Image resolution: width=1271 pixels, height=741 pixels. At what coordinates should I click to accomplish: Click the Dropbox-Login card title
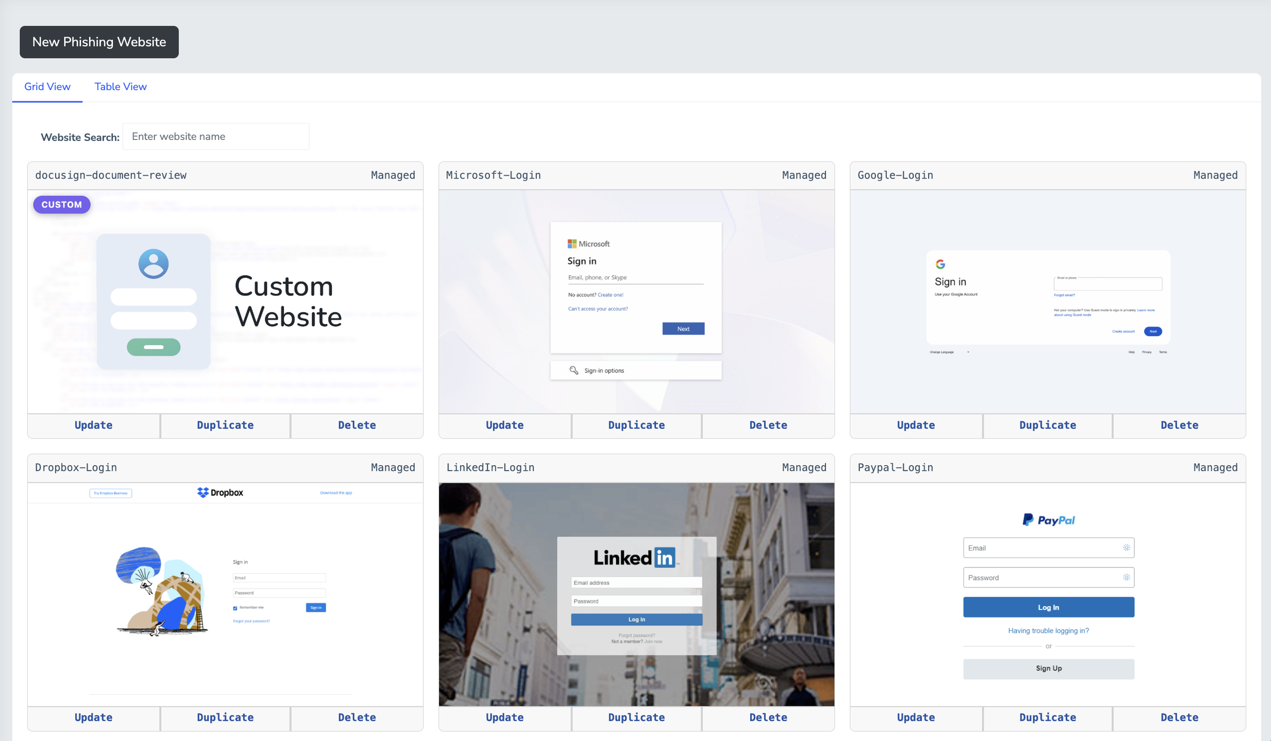76,467
